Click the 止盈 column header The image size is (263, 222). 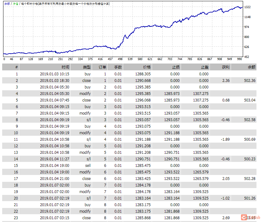[x=195, y=67]
